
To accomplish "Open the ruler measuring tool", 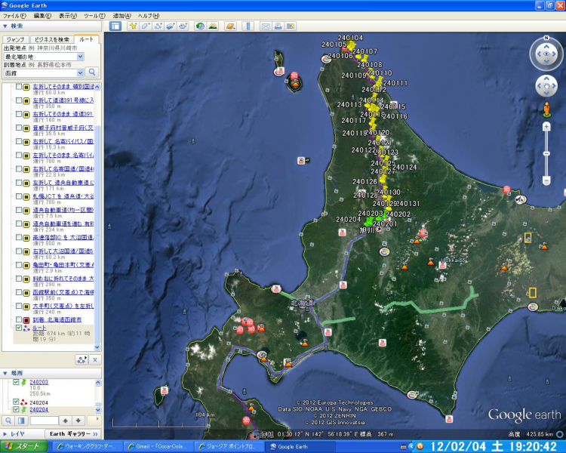I will click(248, 26).
